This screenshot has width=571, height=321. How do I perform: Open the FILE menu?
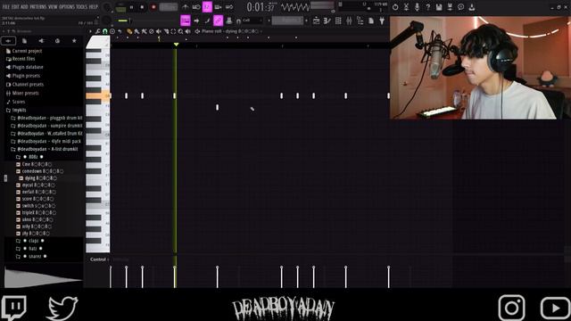point(6,7)
